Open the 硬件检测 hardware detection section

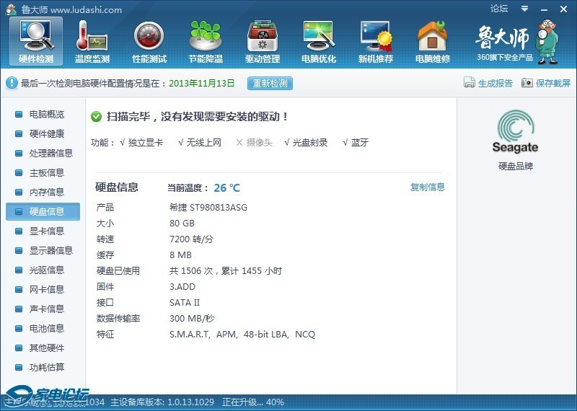click(35, 41)
